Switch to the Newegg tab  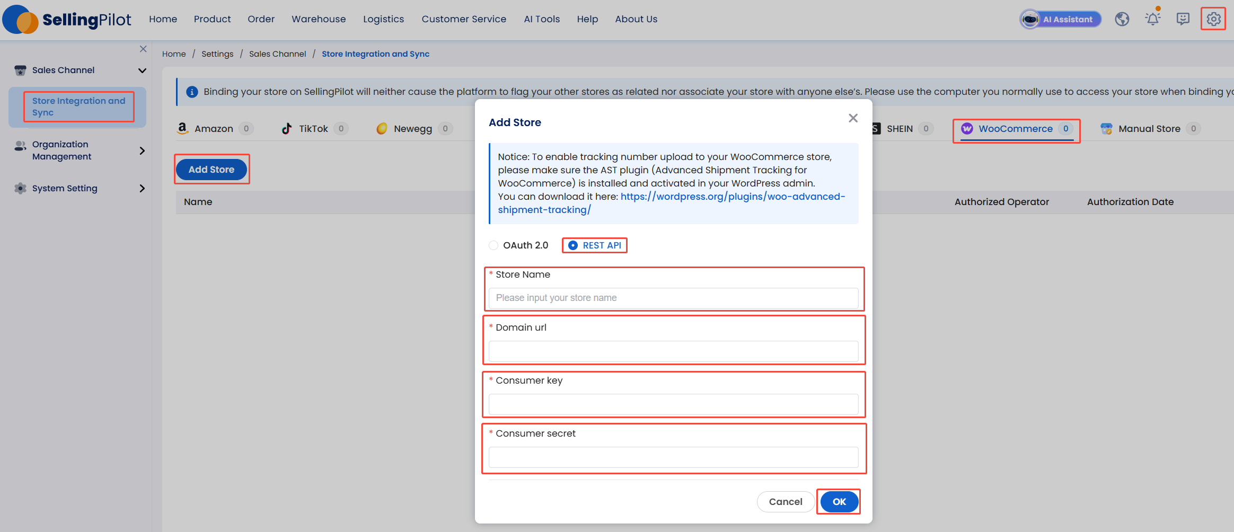414,129
